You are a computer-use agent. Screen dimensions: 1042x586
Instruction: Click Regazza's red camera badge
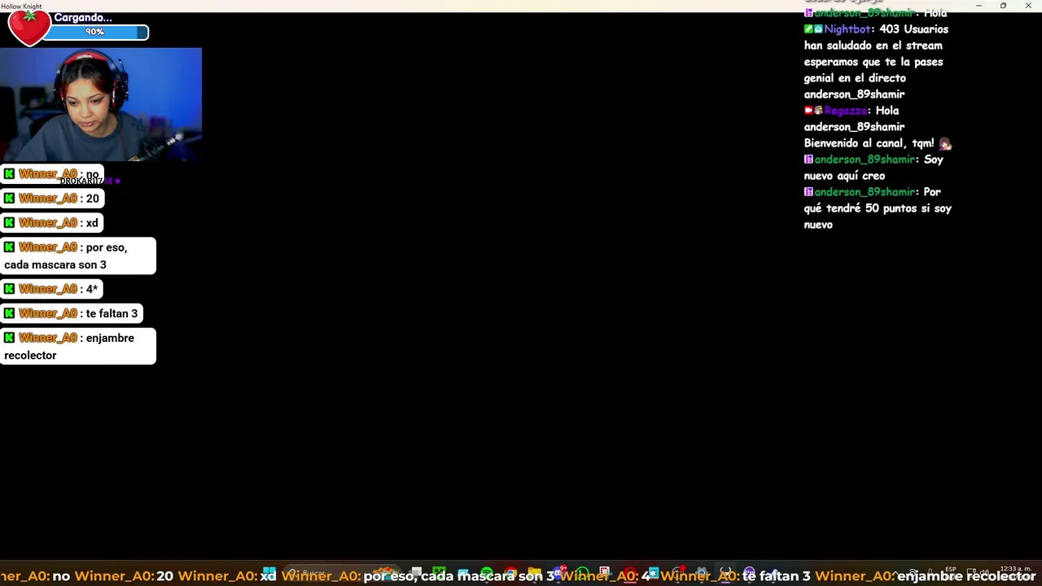point(808,111)
